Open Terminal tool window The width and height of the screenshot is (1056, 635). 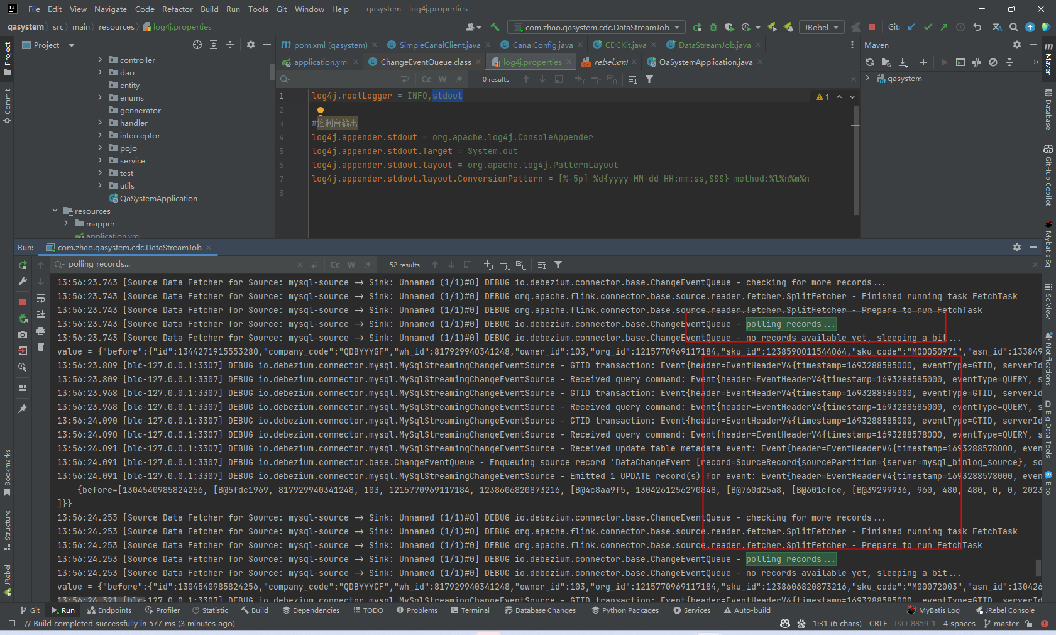point(470,610)
